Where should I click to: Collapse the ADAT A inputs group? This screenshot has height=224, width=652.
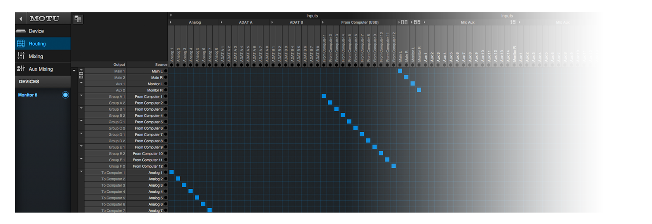tap(221, 22)
